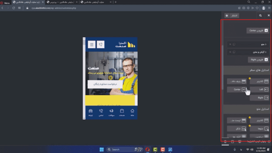Collapse the استایل منو section
This screenshot has width=272, height=153.
point(247,109)
